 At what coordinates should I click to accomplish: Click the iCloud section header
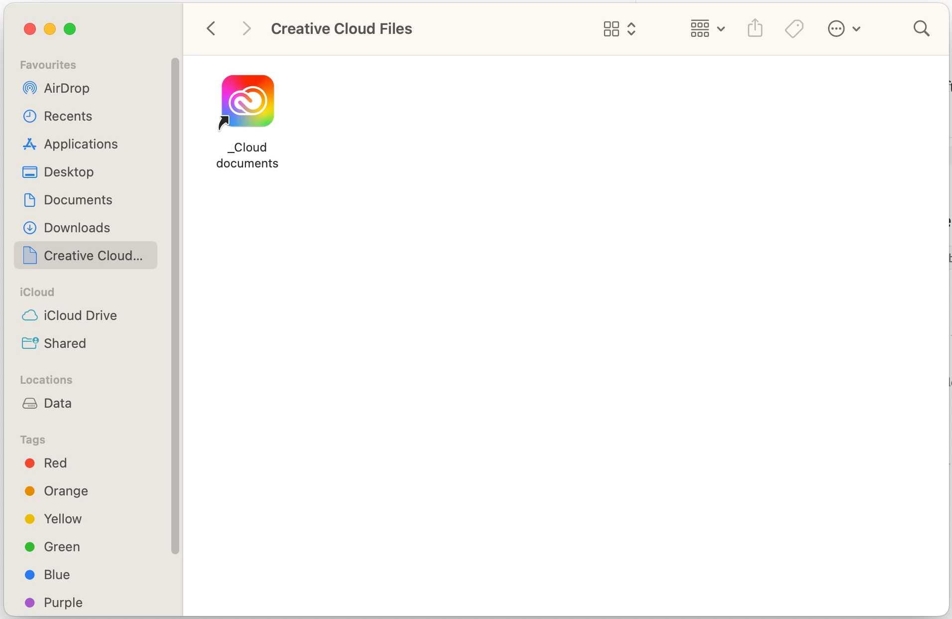[37, 292]
